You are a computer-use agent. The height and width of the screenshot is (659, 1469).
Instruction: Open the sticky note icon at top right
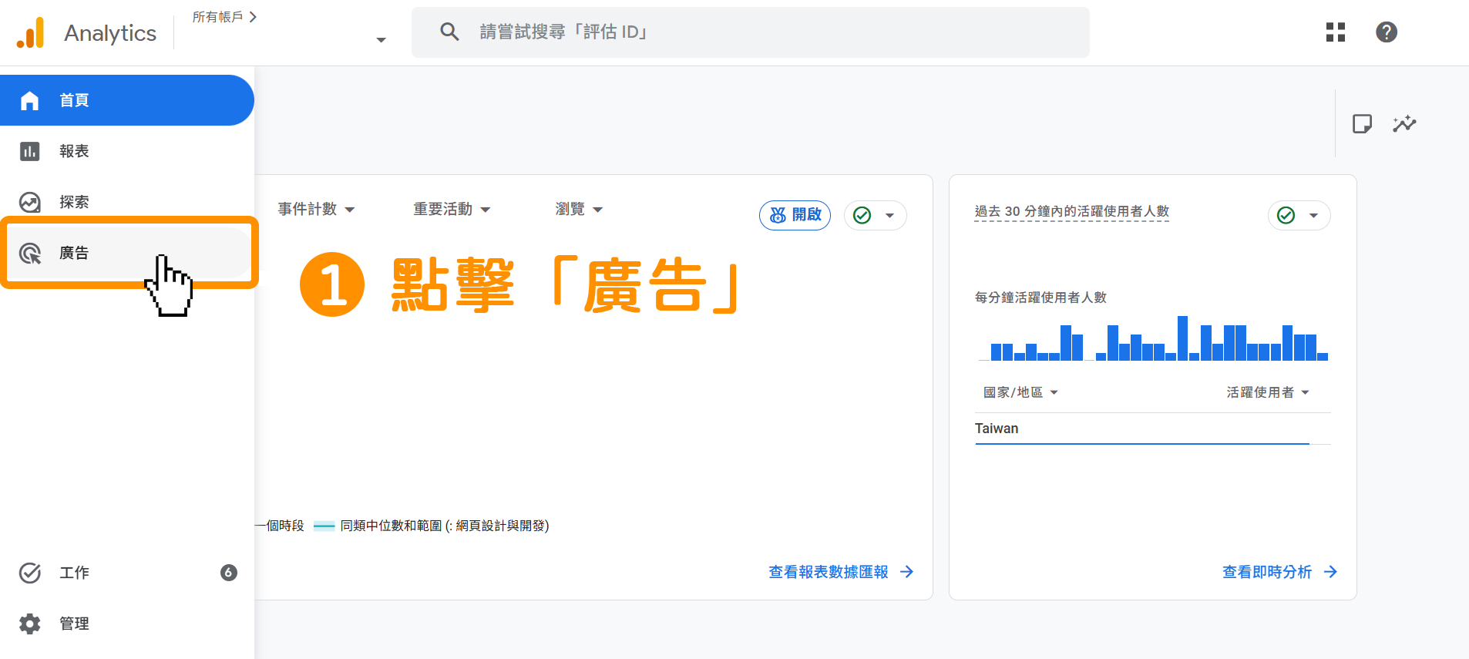click(1362, 123)
